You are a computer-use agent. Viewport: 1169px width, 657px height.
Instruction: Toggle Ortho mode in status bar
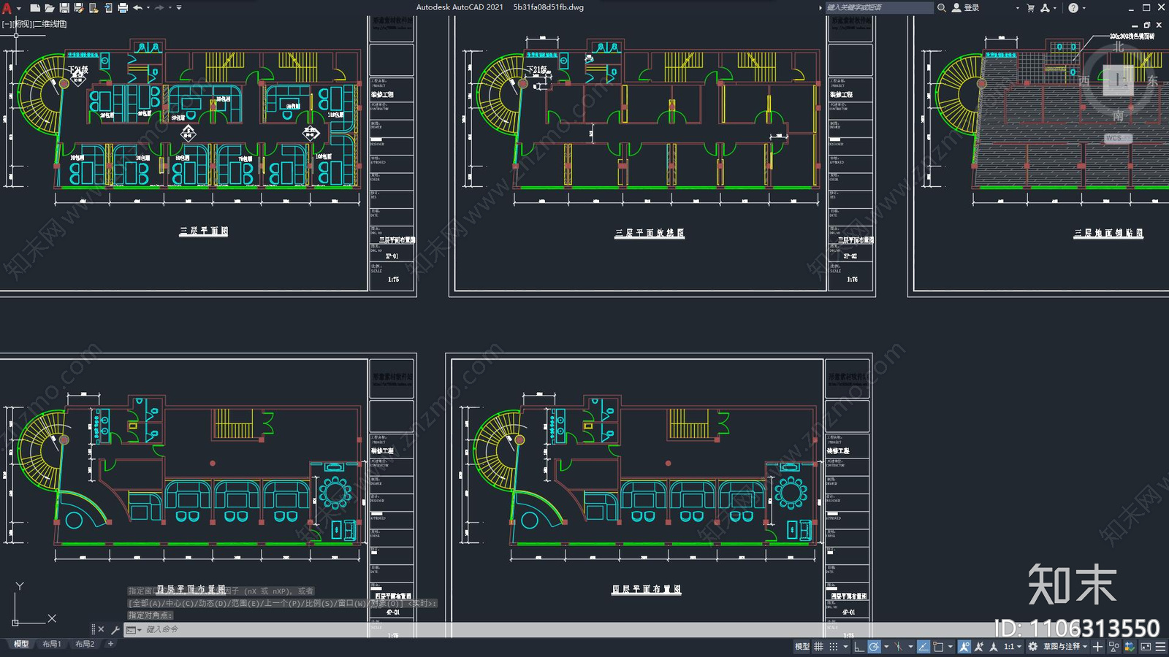coord(859,647)
